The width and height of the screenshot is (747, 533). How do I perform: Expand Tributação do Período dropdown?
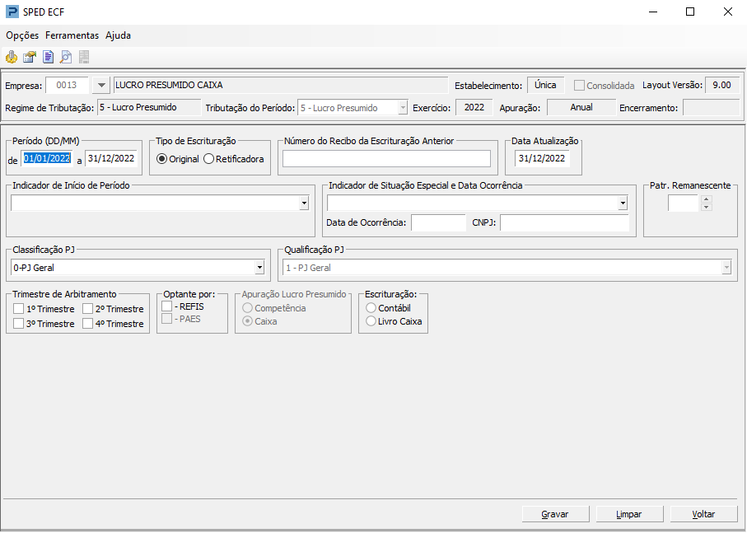[x=403, y=108]
